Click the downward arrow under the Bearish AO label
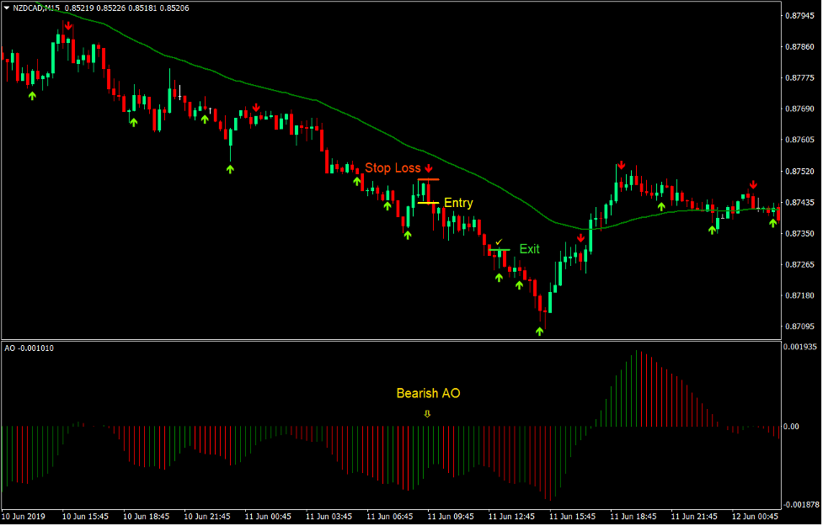The height and width of the screenshot is (526, 823). pos(427,412)
